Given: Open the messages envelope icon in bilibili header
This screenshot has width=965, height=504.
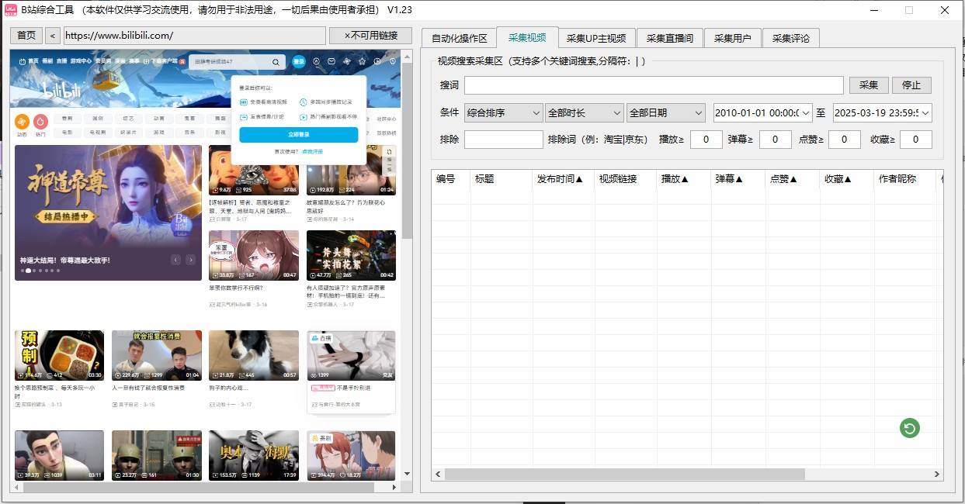Looking at the screenshot, I should (331, 61).
